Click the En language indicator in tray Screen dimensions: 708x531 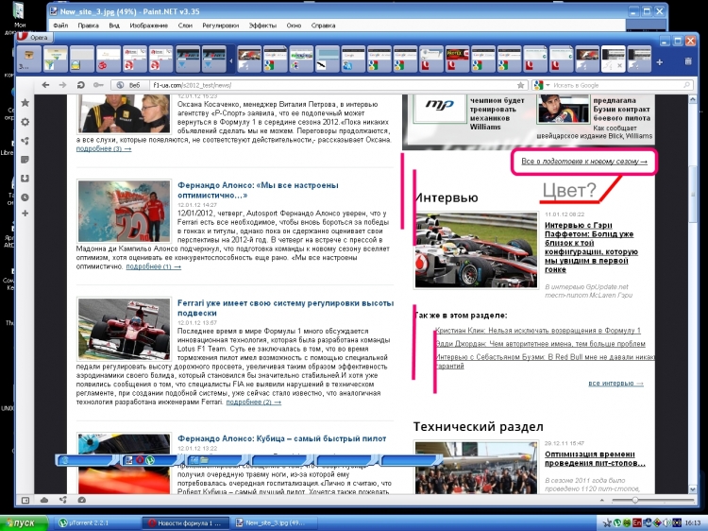click(x=637, y=522)
